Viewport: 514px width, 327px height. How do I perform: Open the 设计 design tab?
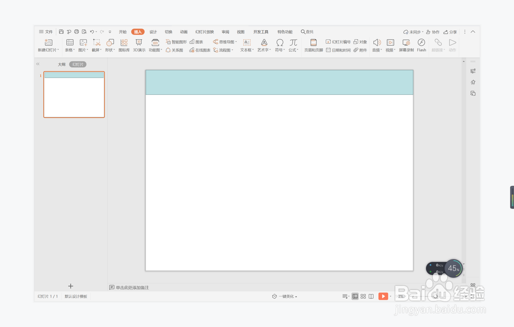coord(153,32)
